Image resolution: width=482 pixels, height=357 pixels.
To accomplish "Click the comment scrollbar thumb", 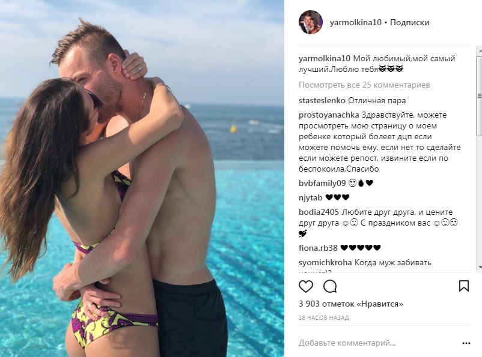I will pyautogui.click(x=480, y=96).
